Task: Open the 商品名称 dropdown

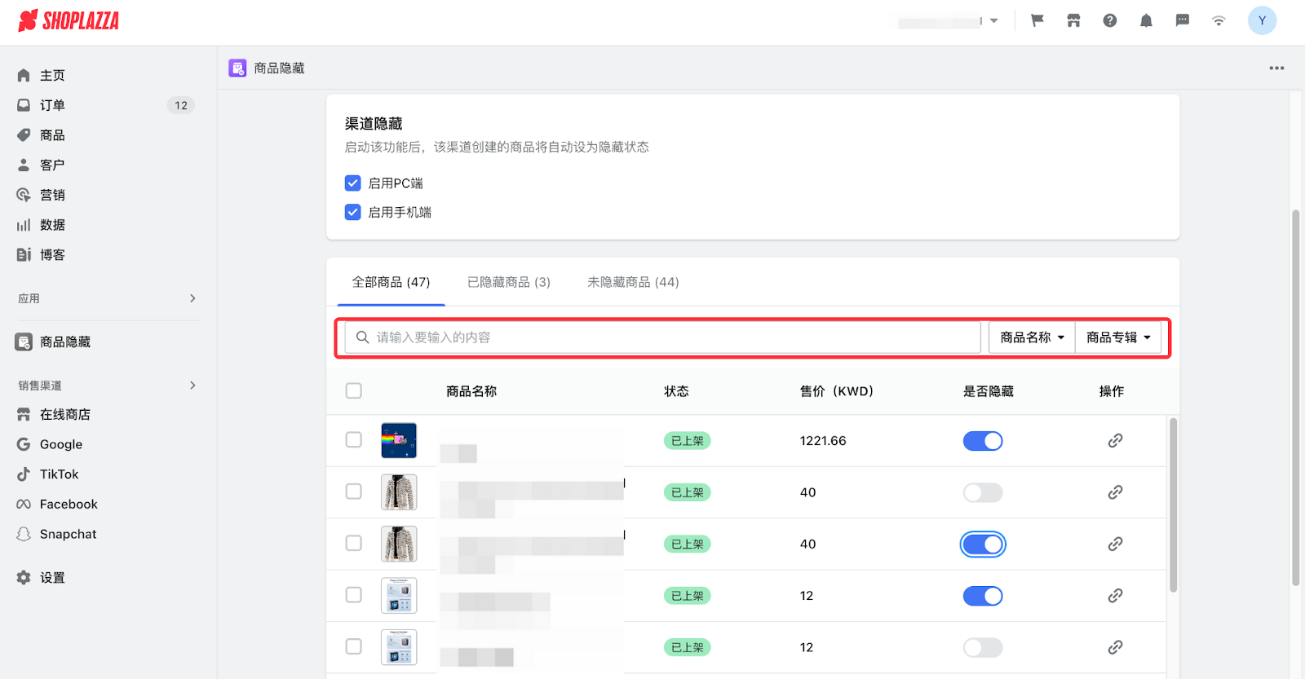Action: point(1032,337)
